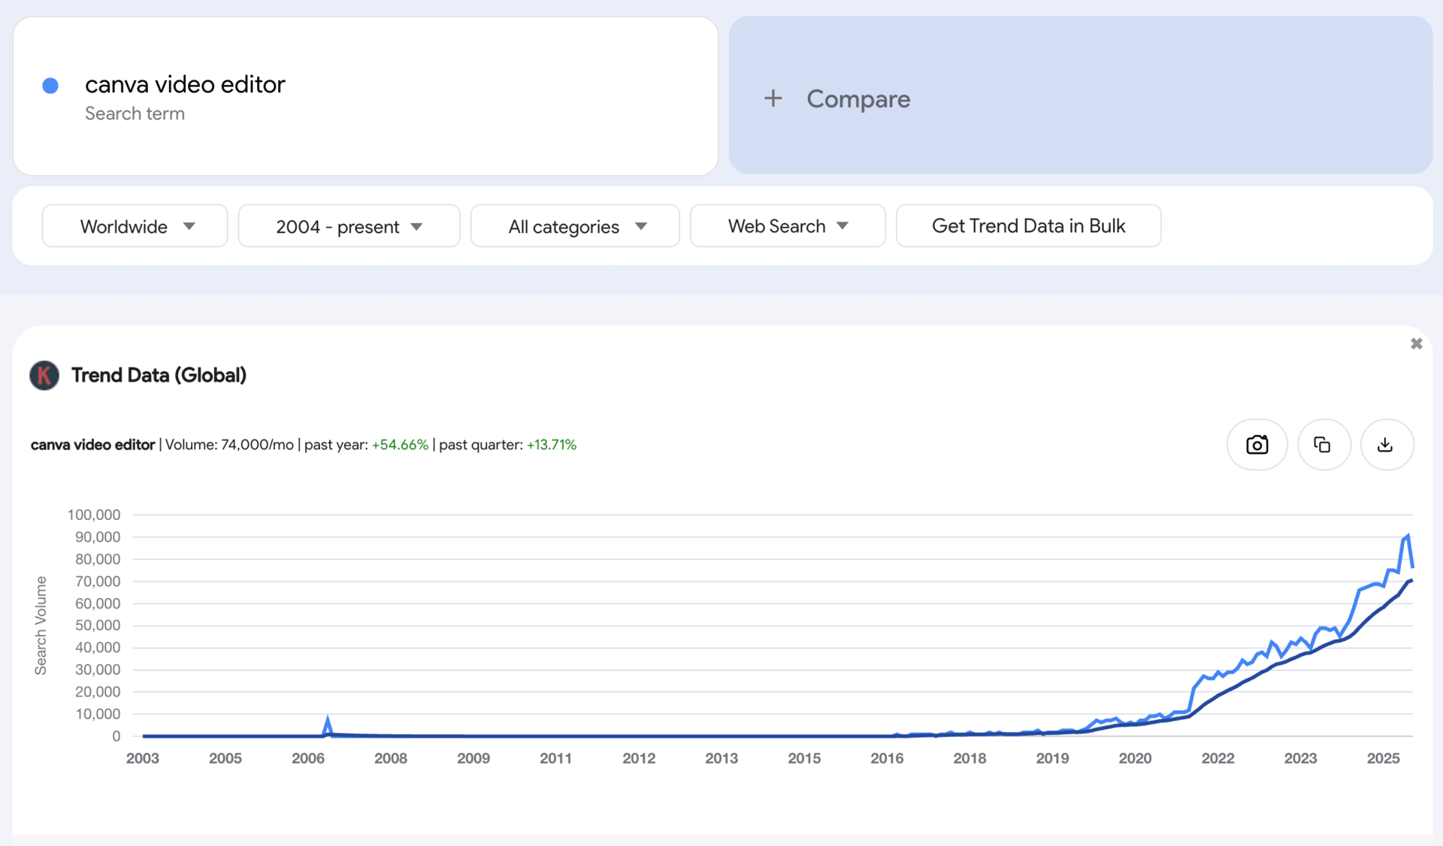
Task: Click the red K logo icon
Action: pos(44,375)
